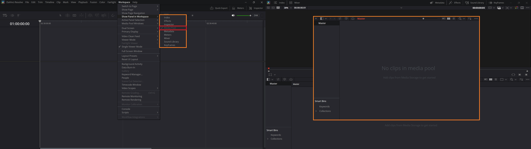Switch floating Media Pool to thumbnail grid view
The image size is (531, 149).
point(448,19)
